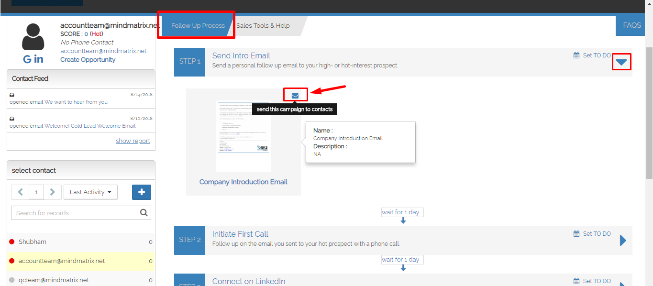
Task: Open the Company Introduction Email thumbnail preview
Action: click(x=243, y=136)
